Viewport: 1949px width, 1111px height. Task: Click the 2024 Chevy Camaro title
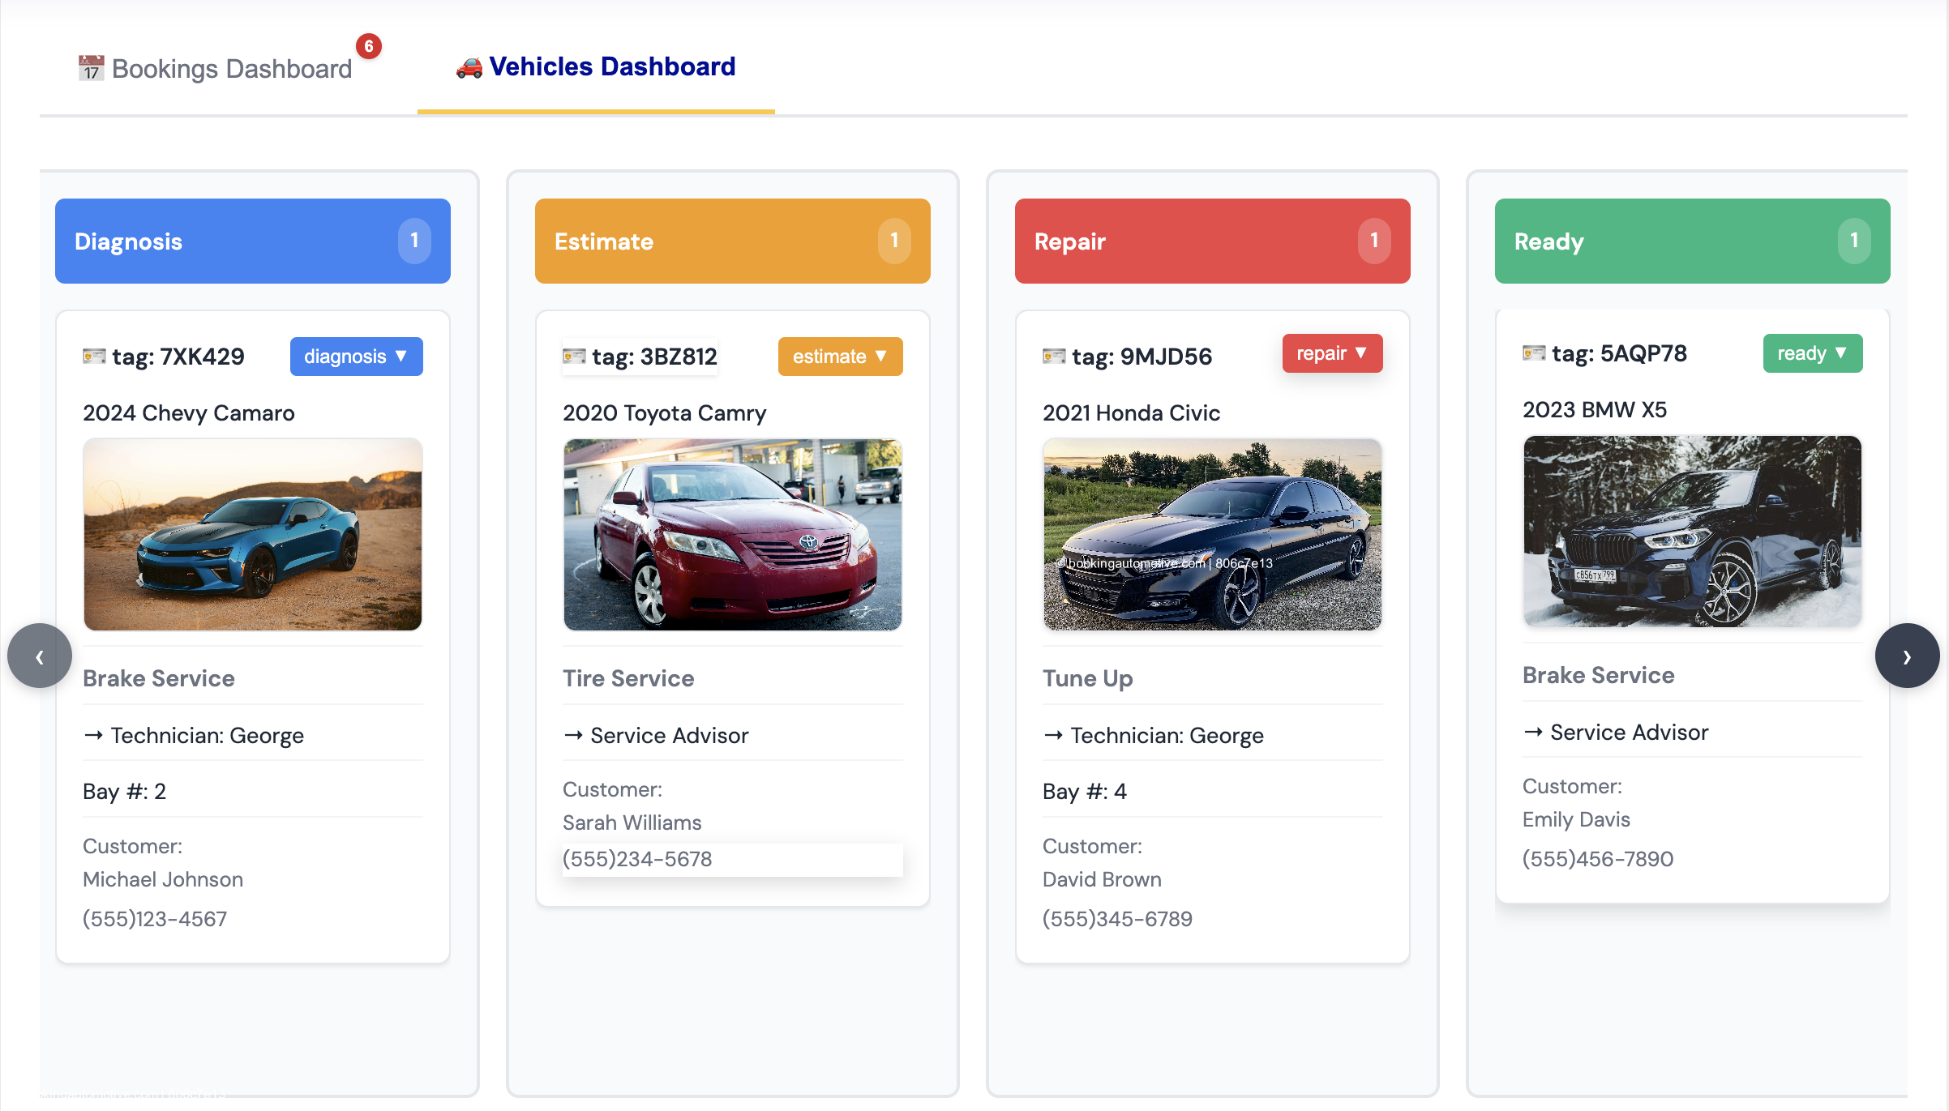point(189,413)
